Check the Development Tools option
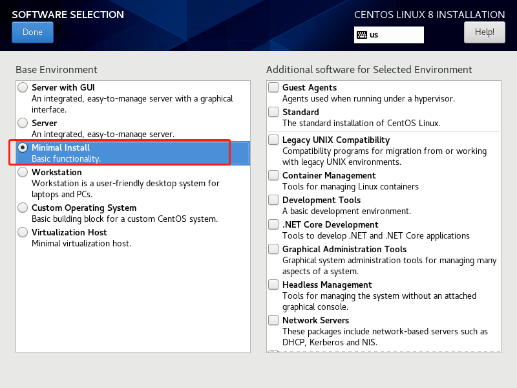 point(273,200)
